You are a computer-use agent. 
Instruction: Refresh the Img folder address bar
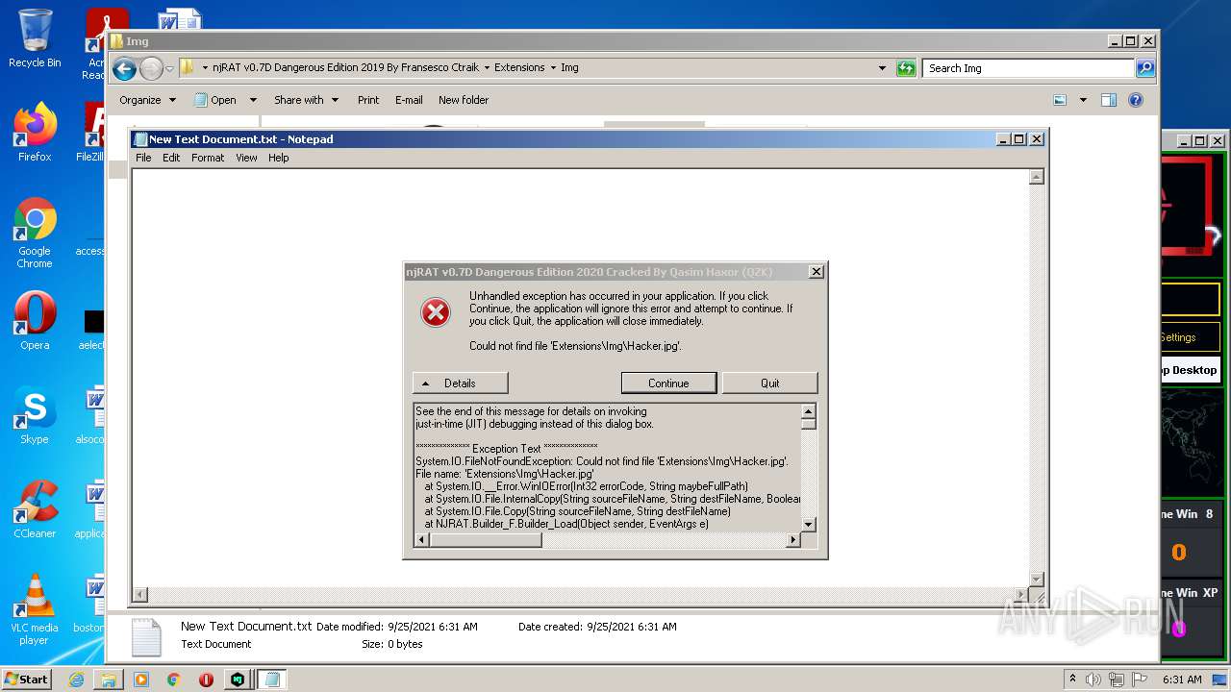click(x=906, y=68)
